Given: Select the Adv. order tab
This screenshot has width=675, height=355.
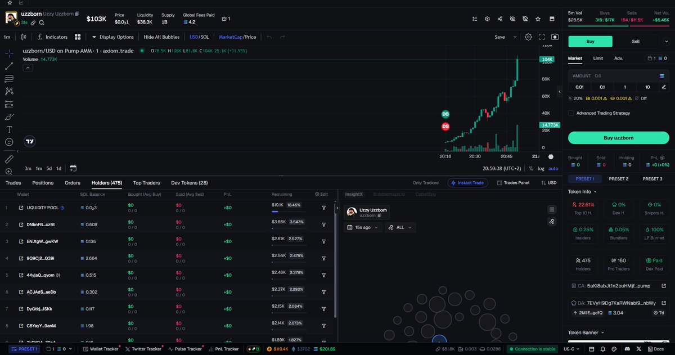Looking at the screenshot, I should tap(618, 58).
